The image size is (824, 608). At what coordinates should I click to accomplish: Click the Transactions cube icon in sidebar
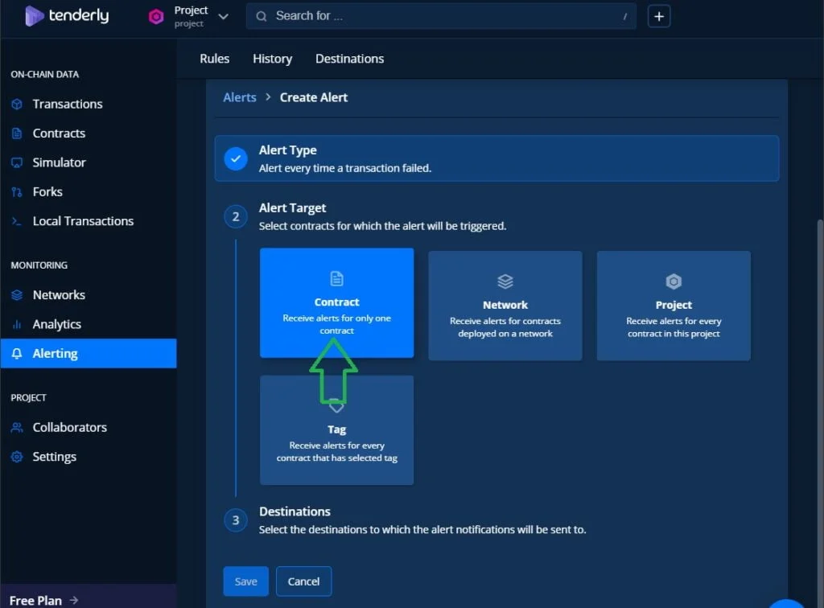(17, 104)
